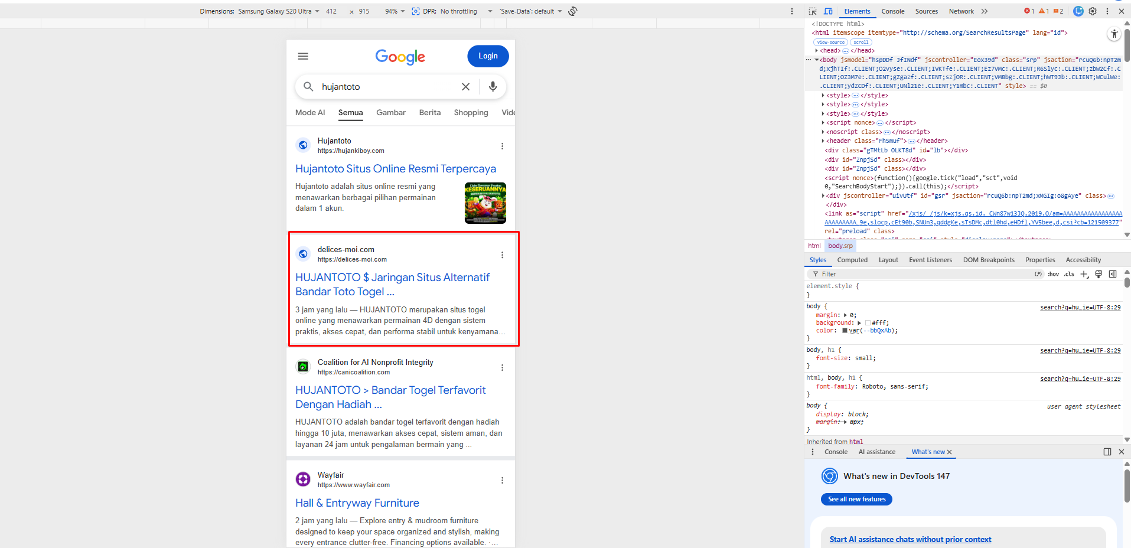The image size is (1131, 548).
Task: Click the styles Filter input field
Action: [x=921, y=274]
